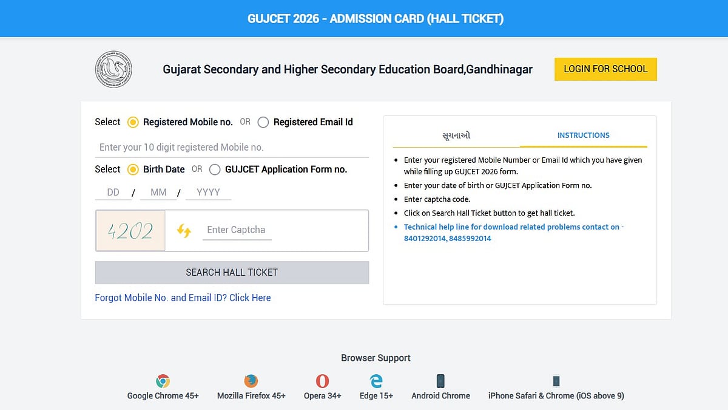Open the INSTRUCTIONS tab
Screen dimensions: 728x410
pyautogui.click(x=583, y=135)
